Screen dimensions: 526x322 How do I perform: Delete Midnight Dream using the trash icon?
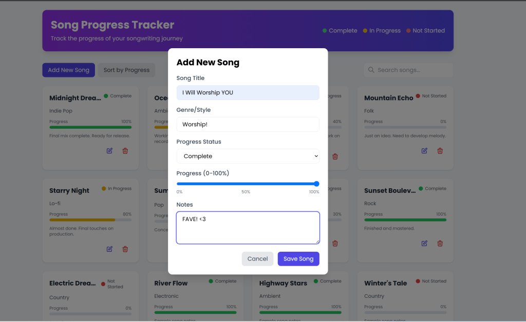[x=125, y=150]
